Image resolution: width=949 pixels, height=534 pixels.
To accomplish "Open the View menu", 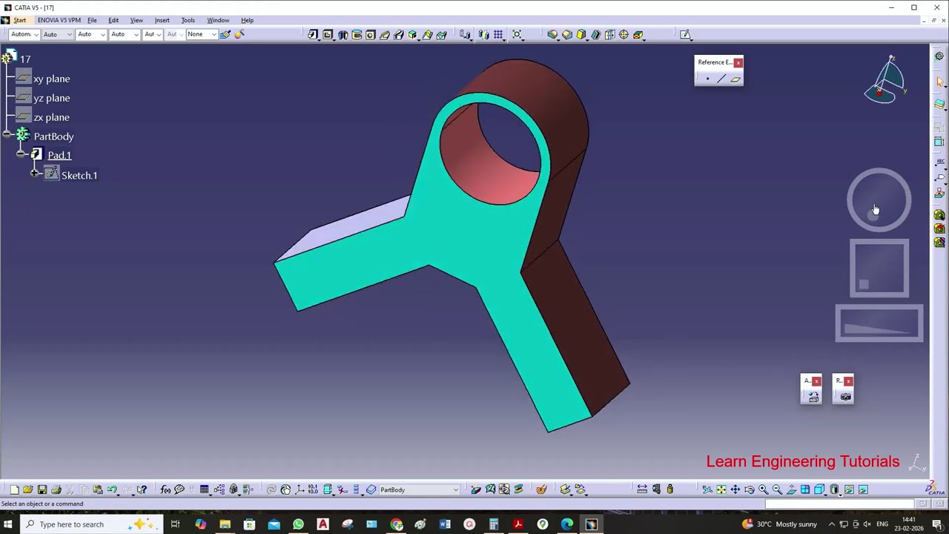I will [136, 20].
